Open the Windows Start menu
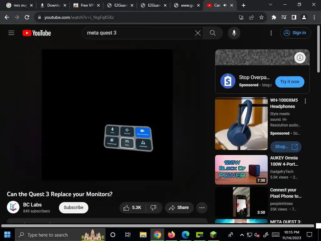Screen dimensions: 321x241 click(8, 235)
